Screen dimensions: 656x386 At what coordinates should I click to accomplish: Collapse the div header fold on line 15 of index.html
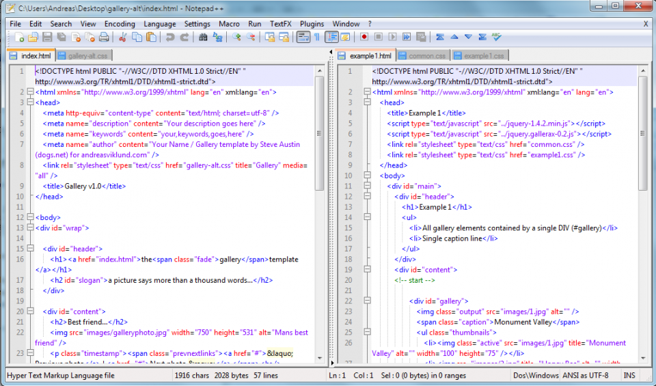30,249
